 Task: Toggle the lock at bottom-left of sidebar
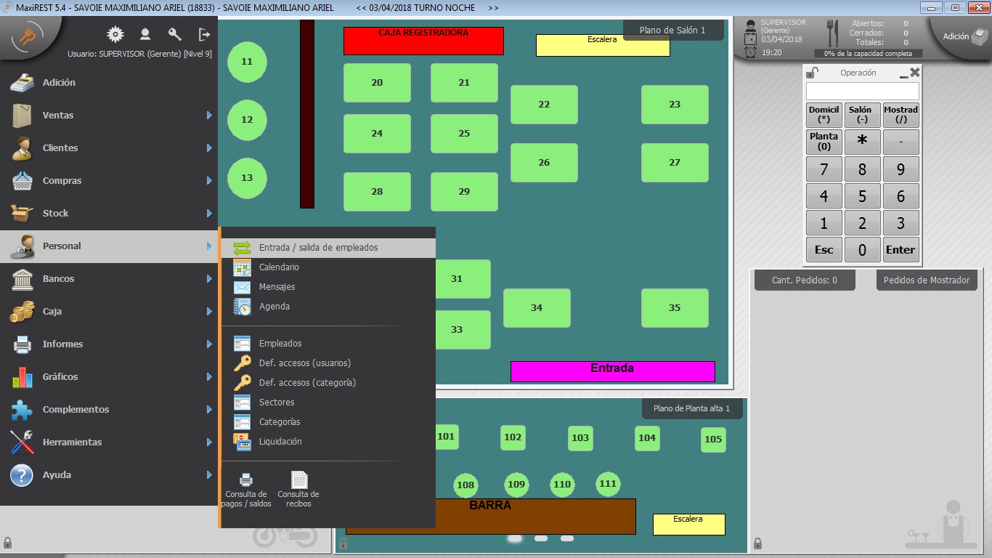(x=7, y=543)
